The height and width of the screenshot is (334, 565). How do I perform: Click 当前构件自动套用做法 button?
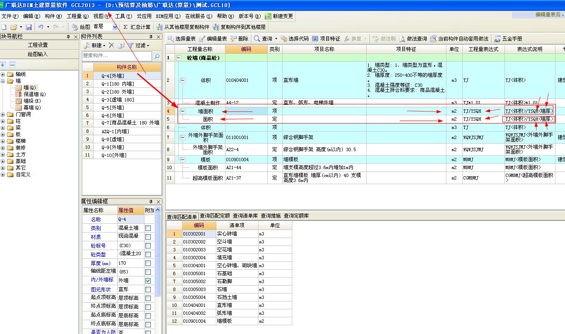(x=459, y=38)
